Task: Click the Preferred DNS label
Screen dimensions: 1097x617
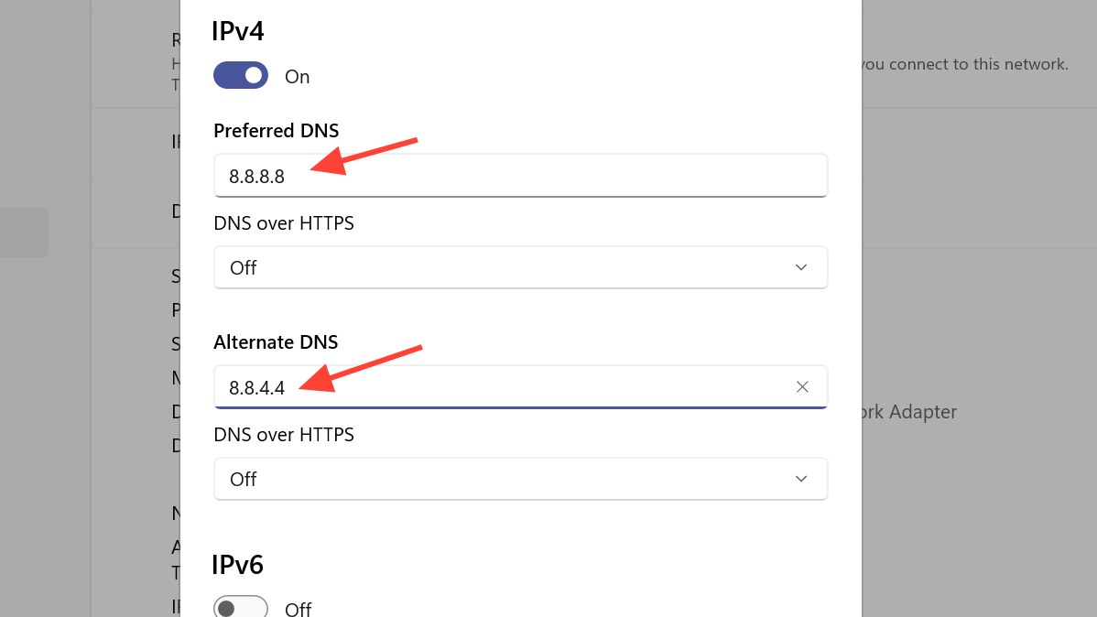Action: pyautogui.click(x=276, y=131)
